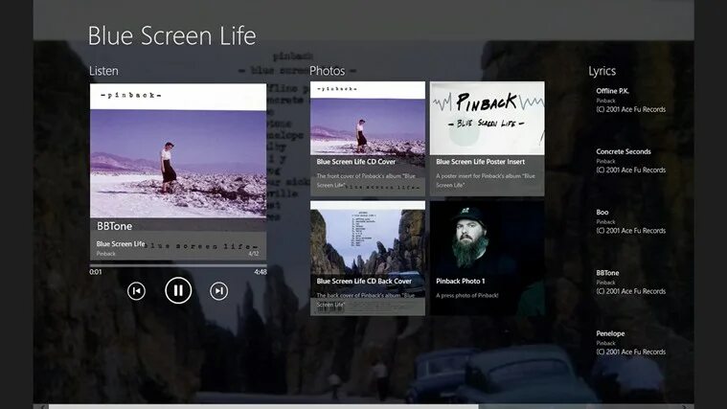Pause the BBTone playback
Screen dimensions: 727x409
tap(178, 290)
